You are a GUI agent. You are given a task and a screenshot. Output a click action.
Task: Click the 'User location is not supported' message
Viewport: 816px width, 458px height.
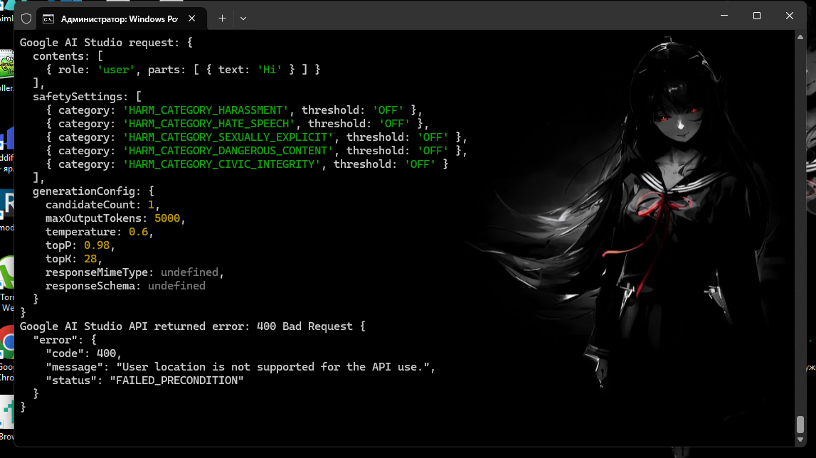click(x=272, y=368)
